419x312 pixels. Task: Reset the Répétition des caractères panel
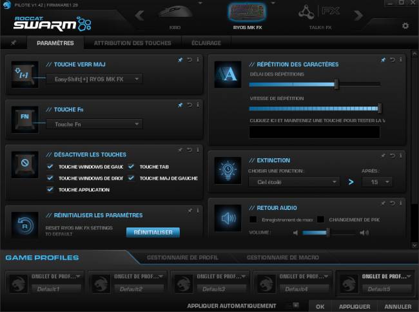[392, 59]
